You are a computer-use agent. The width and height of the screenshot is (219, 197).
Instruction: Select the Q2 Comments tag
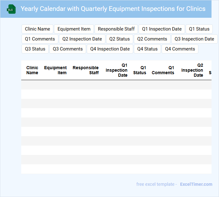point(152,39)
